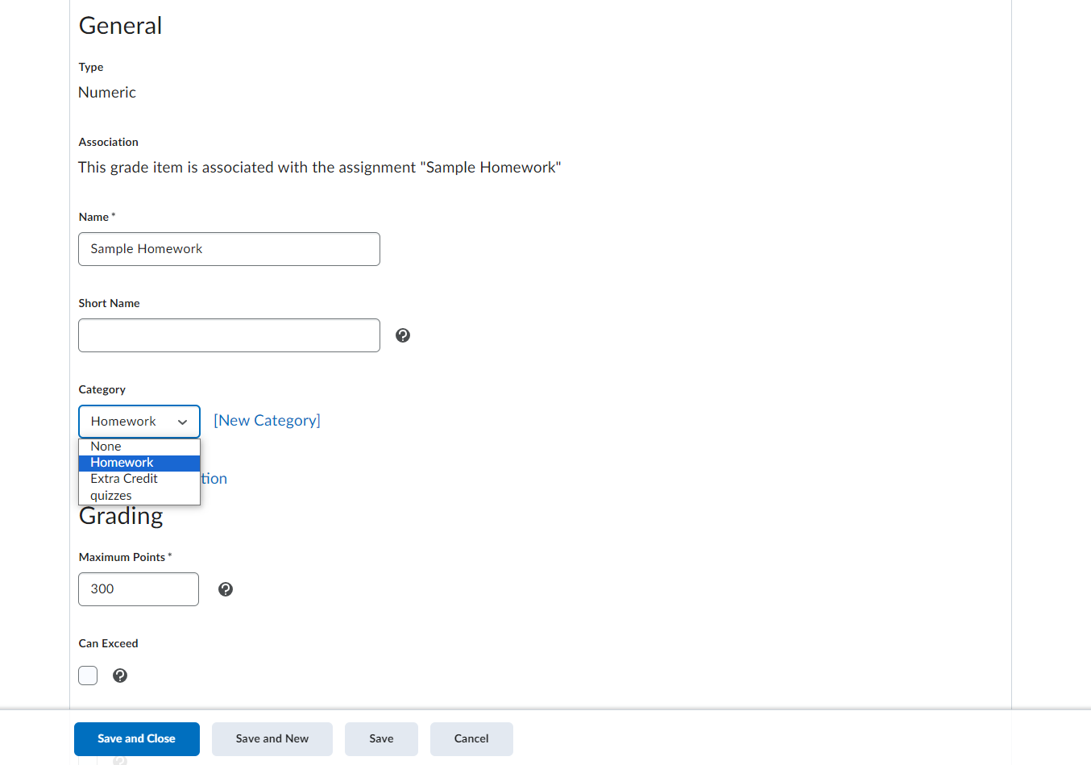The height and width of the screenshot is (765, 1091).
Task: Collapse the Category dropdown via its chevron
Action: (x=182, y=422)
